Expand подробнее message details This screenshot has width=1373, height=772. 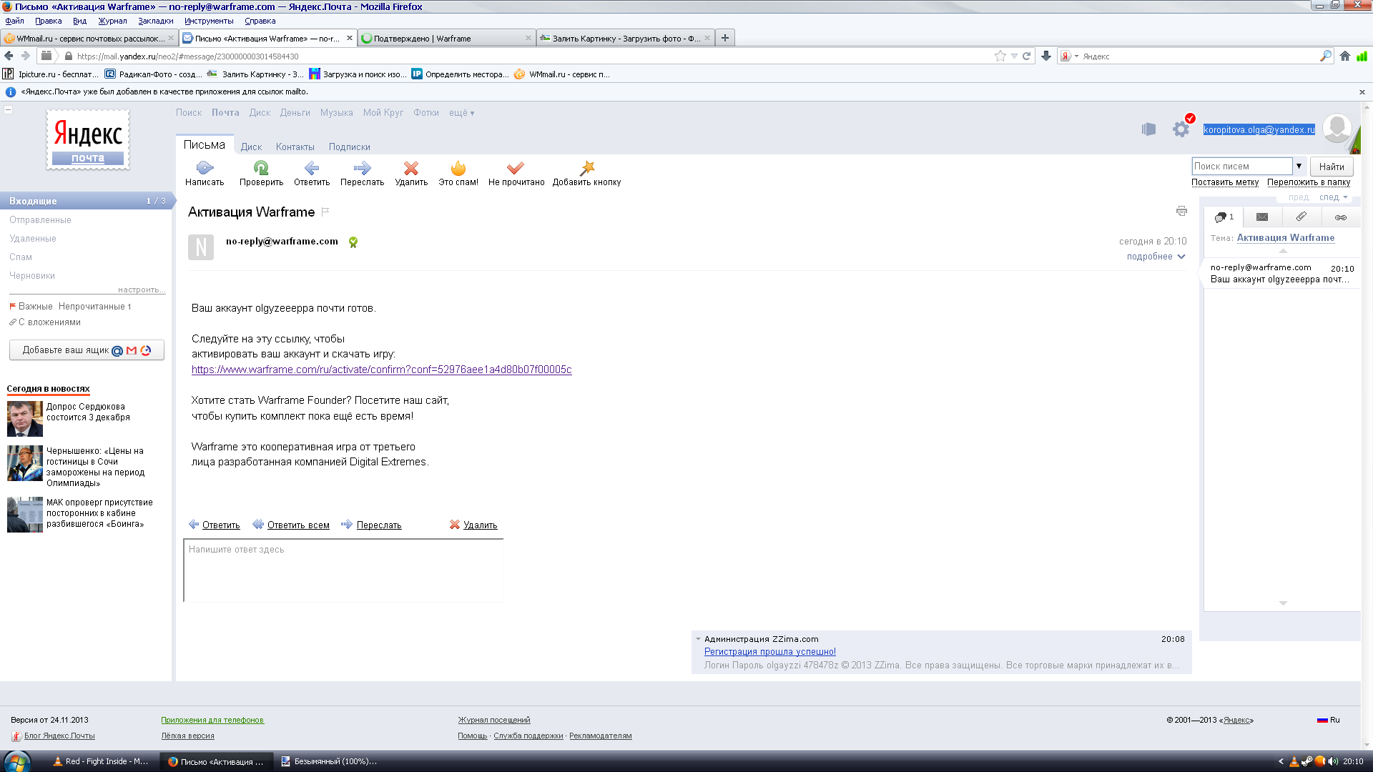point(1156,257)
